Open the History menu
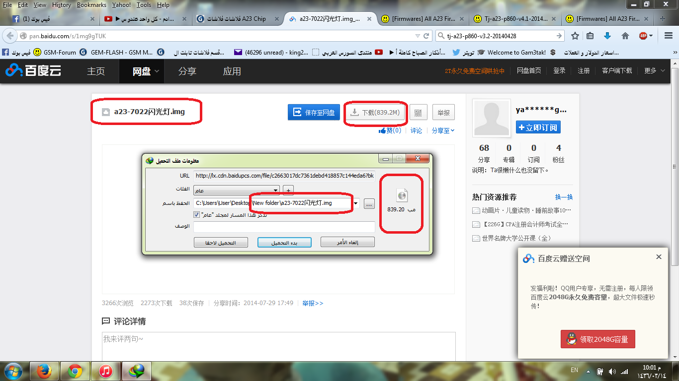 pyautogui.click(x=61, y=5)
